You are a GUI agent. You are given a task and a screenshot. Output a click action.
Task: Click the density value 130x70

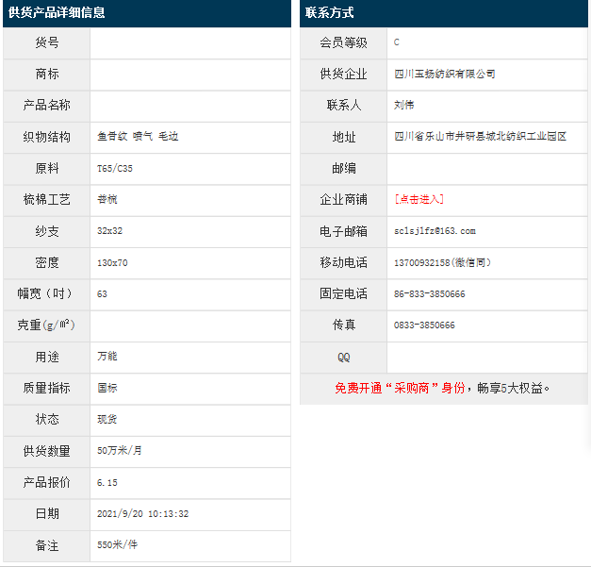(x=112, y=262)
